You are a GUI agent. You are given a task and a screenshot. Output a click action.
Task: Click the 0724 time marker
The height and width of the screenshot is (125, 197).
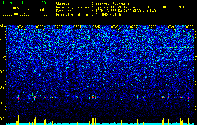pos(77,27)
